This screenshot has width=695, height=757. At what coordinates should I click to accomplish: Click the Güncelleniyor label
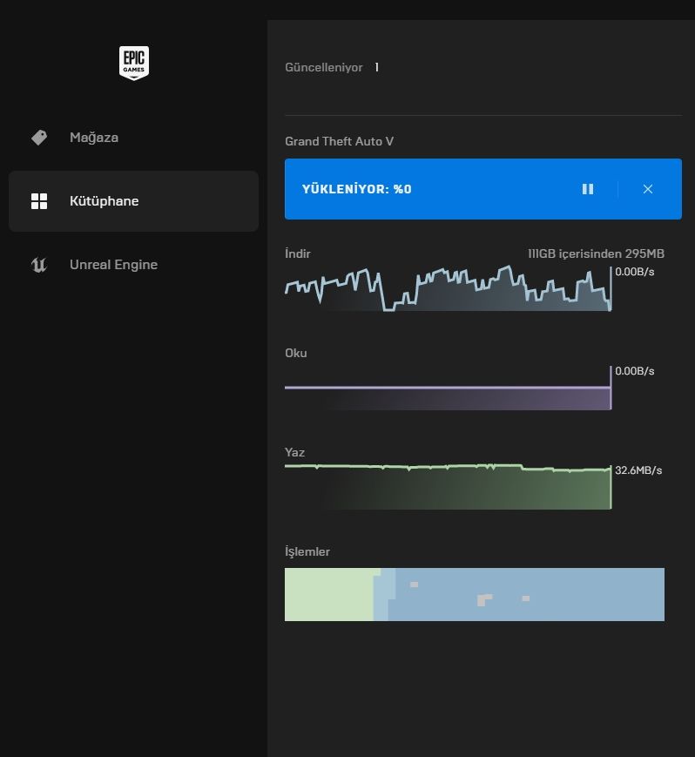click(323, 68)
